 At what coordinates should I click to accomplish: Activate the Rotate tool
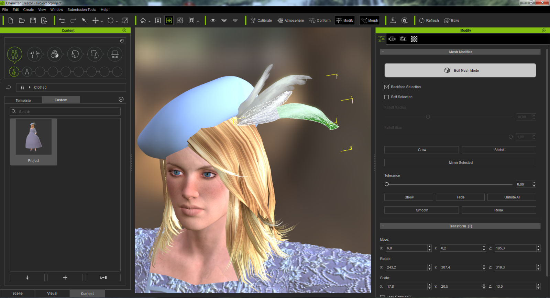[x=110, y=21]
